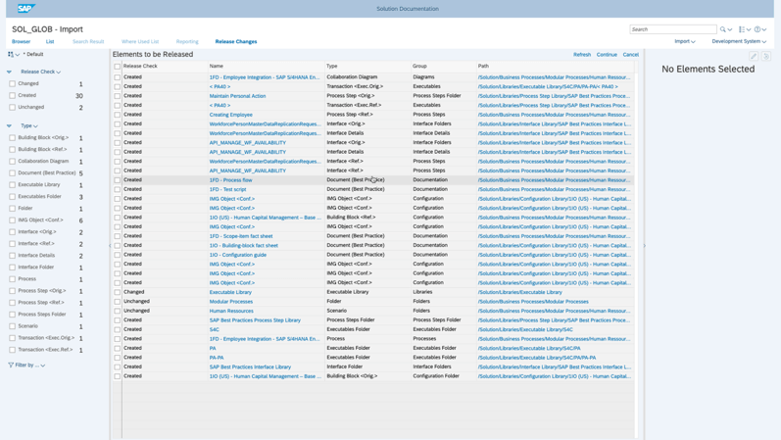Screen dimensions: 781x440
Task: Open 1IO - Configuration guide link
Action: [237, 255]
